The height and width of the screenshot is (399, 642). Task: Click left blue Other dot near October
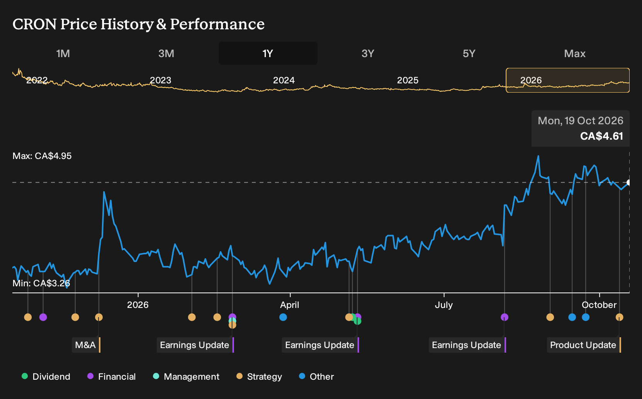572,317
